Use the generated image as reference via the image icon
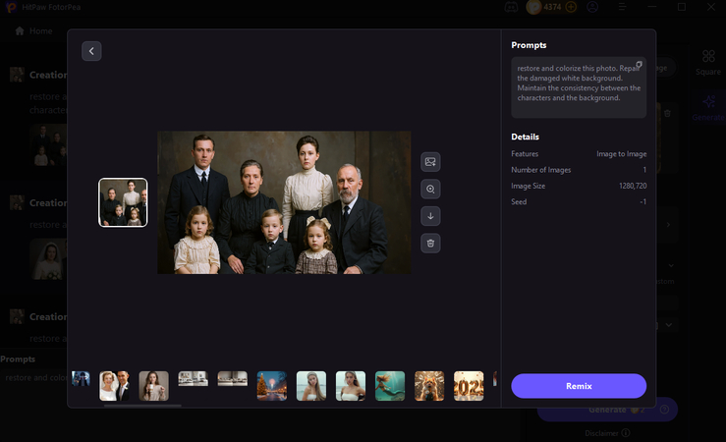Screen dimensions: 726x442 (x=430, y=162)
